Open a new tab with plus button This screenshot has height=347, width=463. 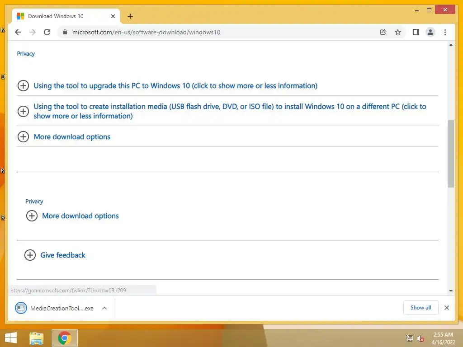point(130,16)
